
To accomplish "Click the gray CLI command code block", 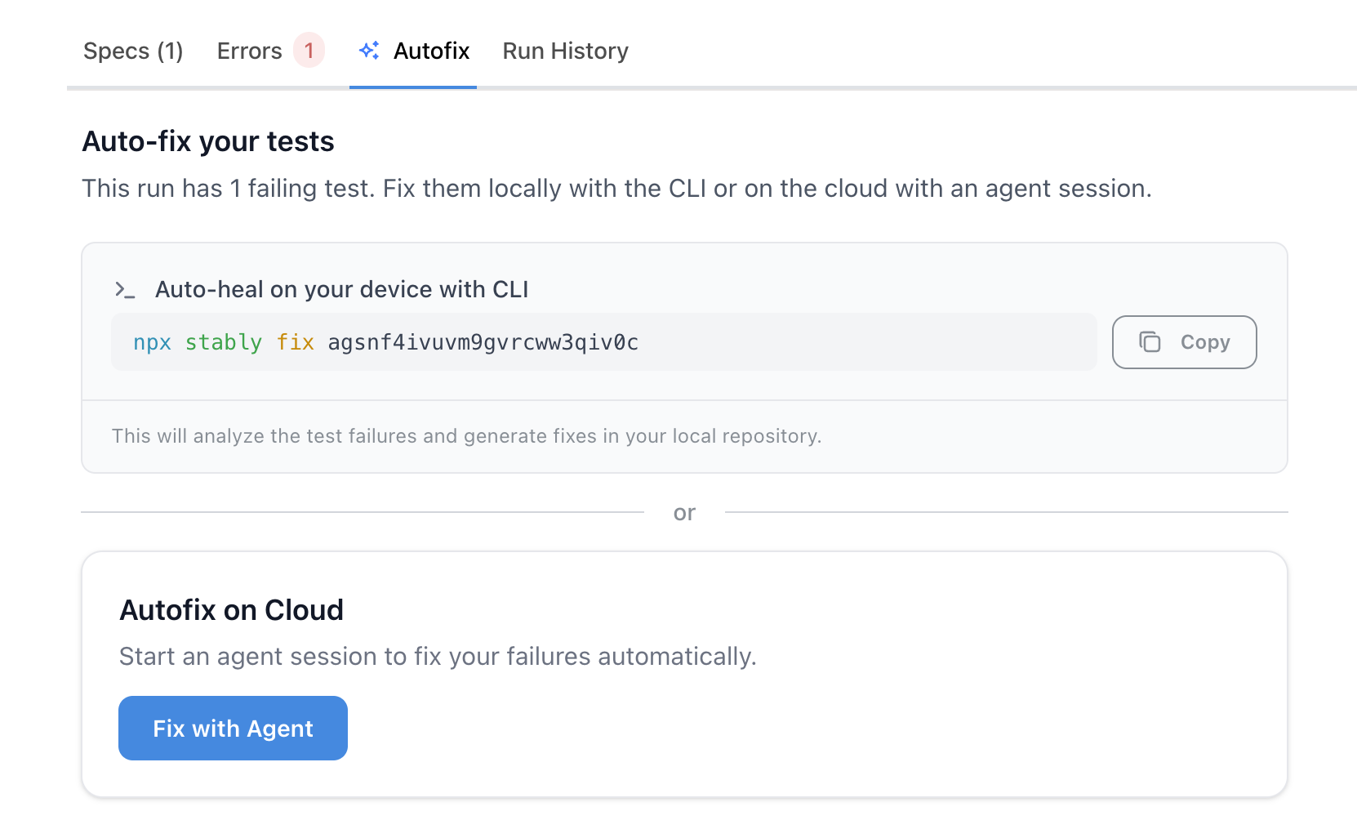I will click(x=604, y=342).
